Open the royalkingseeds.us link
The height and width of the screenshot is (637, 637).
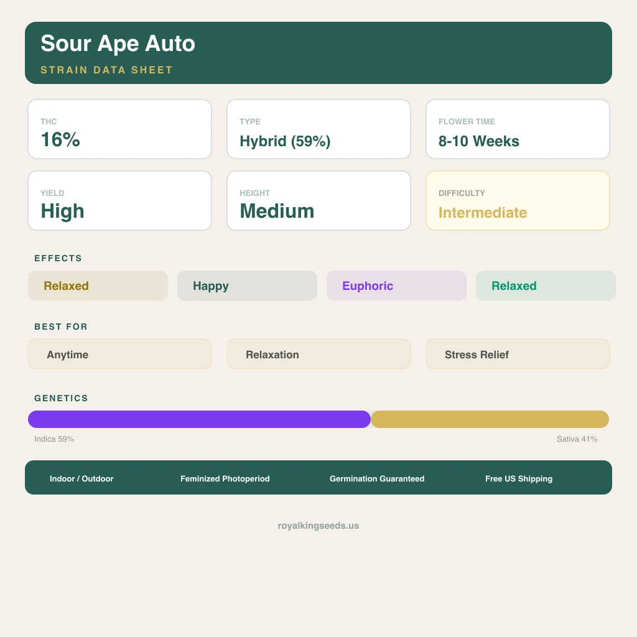click(318, 526)
